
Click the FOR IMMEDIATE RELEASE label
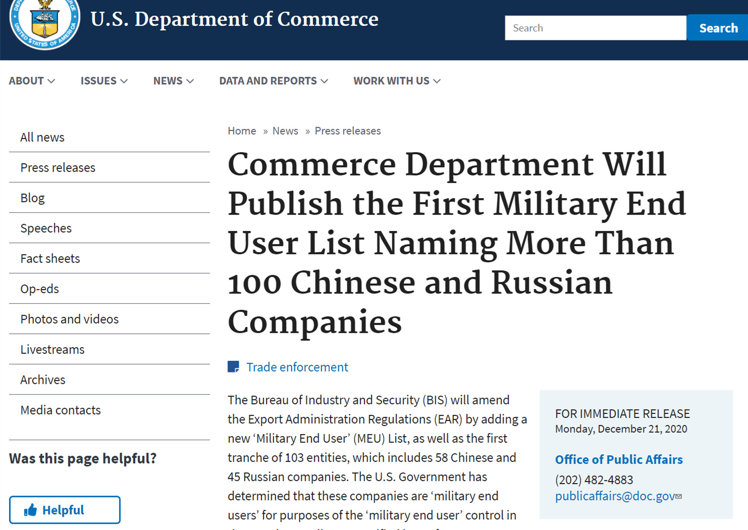pyautogui.click(x=622, y=414)
